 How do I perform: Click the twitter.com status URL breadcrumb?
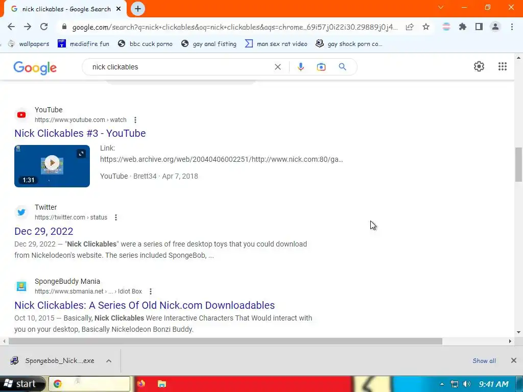tap(70, 217)
